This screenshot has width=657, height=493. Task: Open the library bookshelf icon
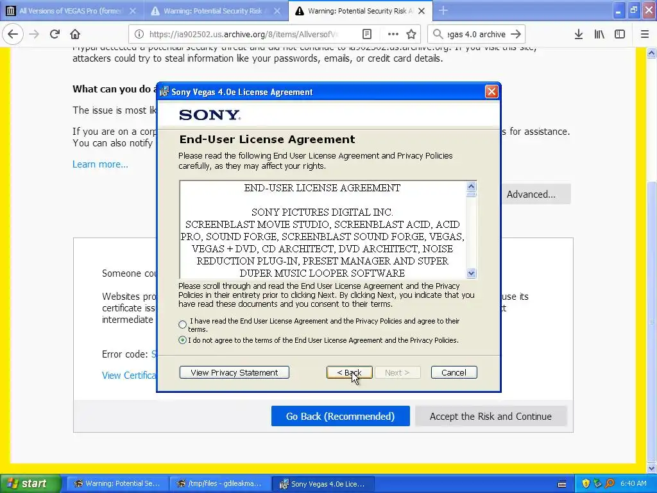click(x=599, y=35)
